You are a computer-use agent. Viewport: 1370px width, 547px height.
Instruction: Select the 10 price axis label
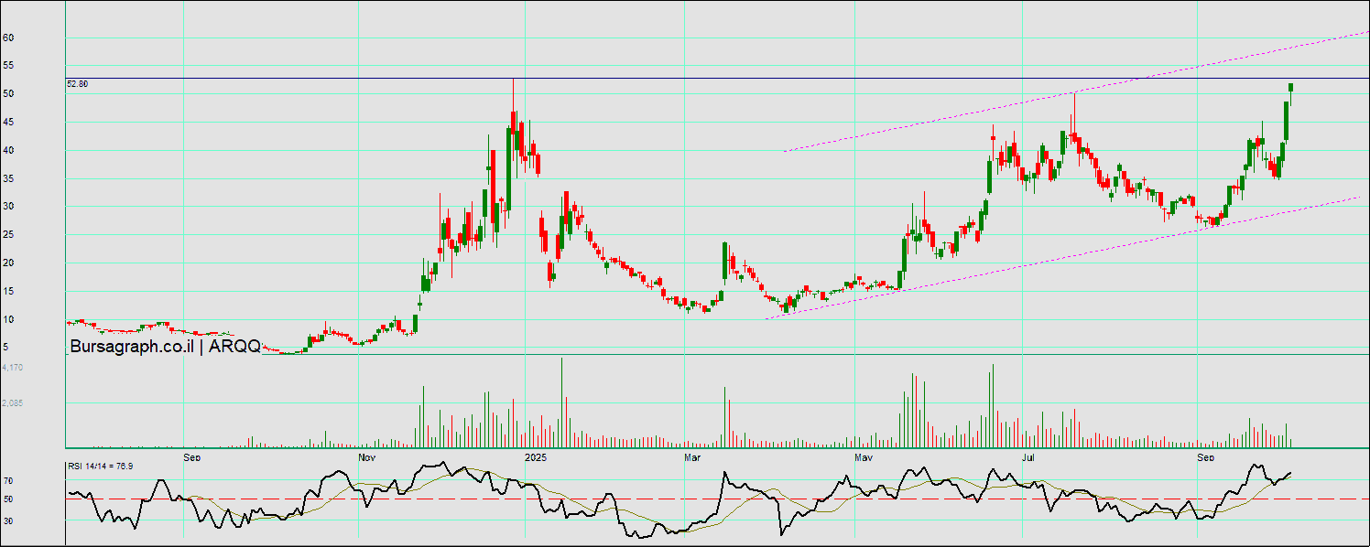[x=7, y=320]
